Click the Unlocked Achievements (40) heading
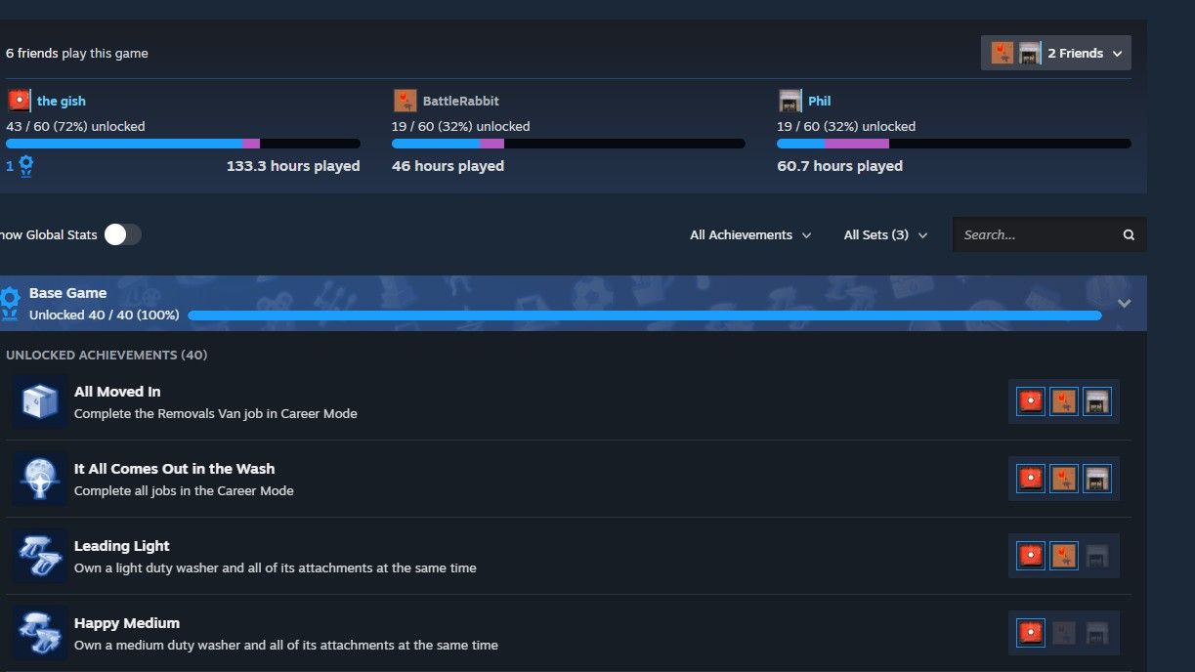Viewport: 1195px width, 672px height. [x=107, y=355]
